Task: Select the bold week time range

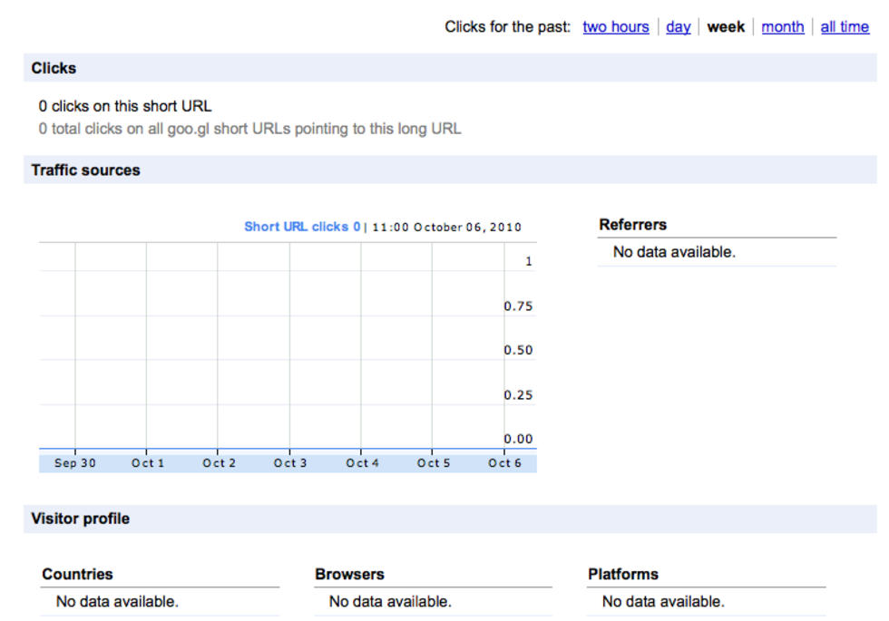Action: point(726,27)
